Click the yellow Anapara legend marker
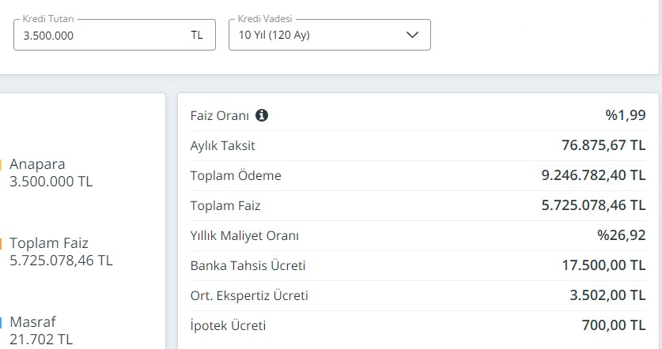662x349 pixels. pyautogui.click(x=2, y=164)
